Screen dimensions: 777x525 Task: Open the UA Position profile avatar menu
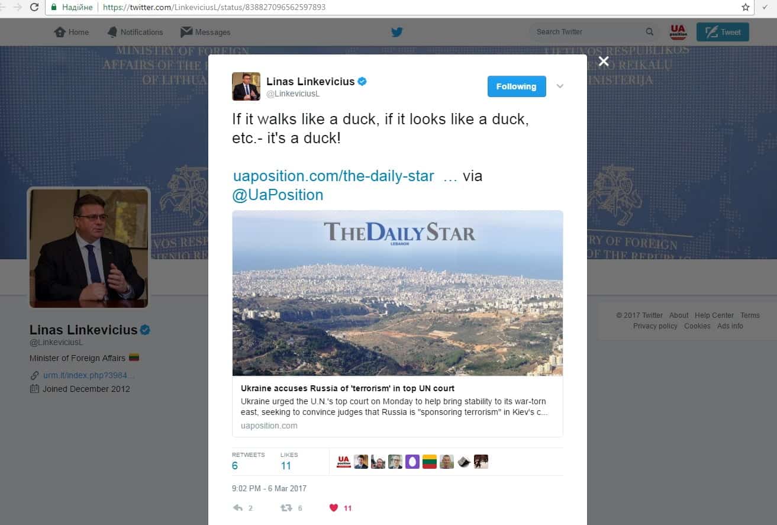678,32
